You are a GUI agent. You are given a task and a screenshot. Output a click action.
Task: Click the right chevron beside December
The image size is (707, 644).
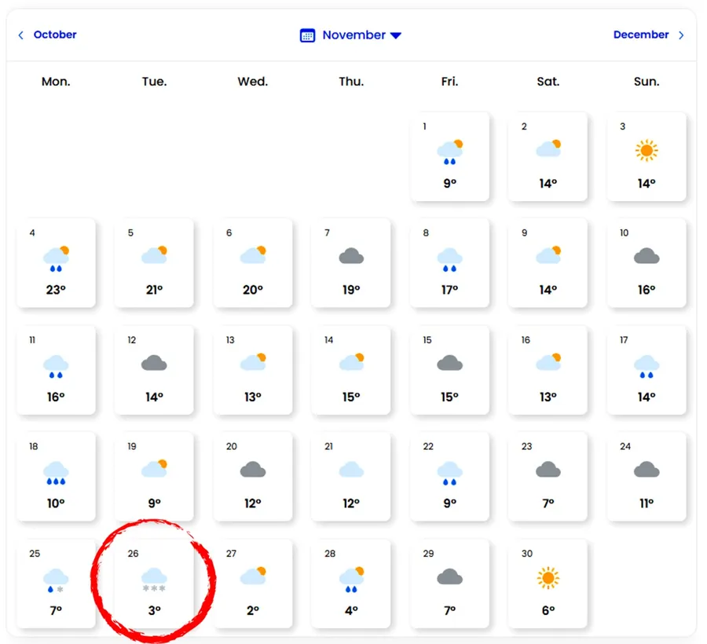[681, 35]
